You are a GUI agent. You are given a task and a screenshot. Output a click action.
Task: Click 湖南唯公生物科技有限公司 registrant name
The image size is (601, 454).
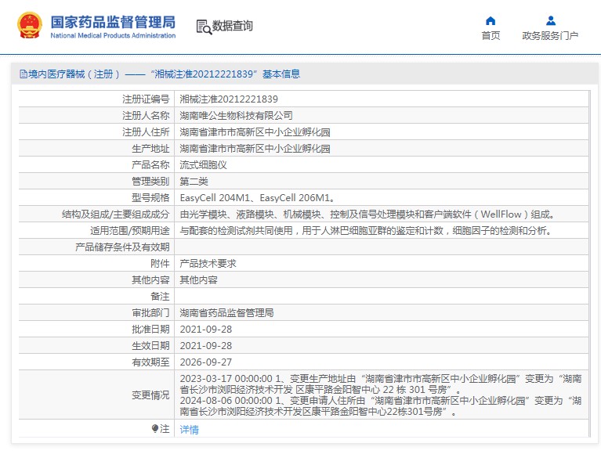(x=236, y=116)
